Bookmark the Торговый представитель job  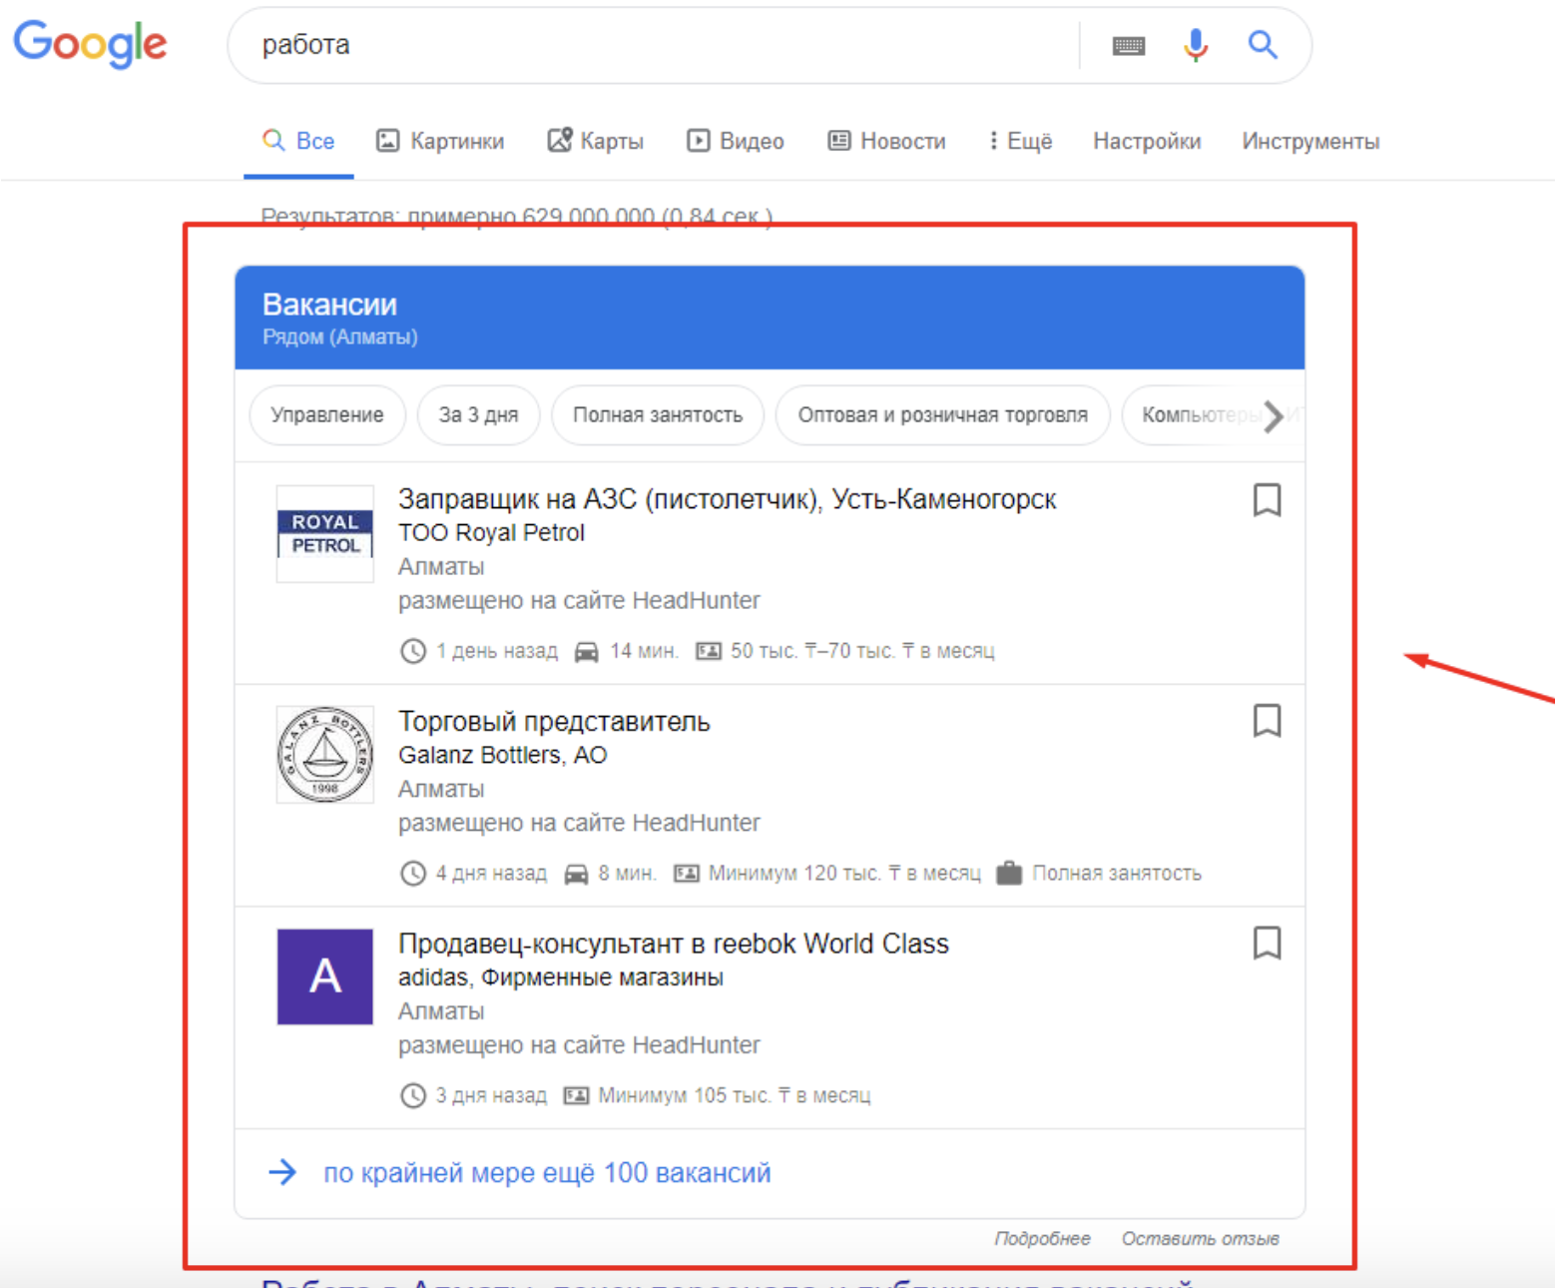click(1267, 720)
